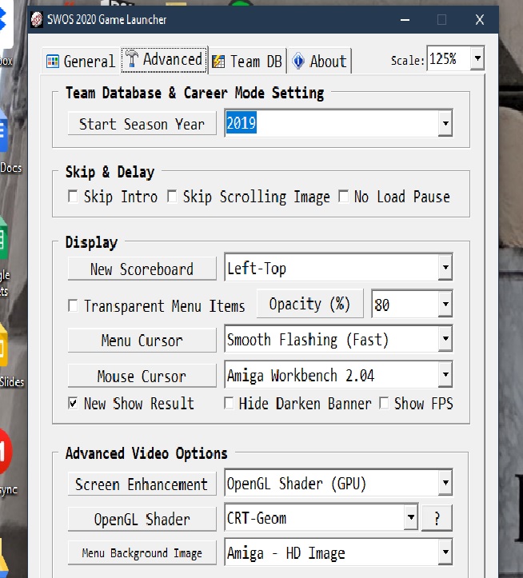Open the About tab

click(x=320, y=61)
